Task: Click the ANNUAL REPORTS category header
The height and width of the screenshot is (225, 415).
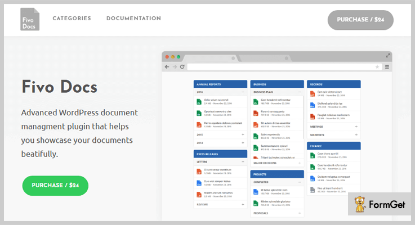Action: (221, 84)
